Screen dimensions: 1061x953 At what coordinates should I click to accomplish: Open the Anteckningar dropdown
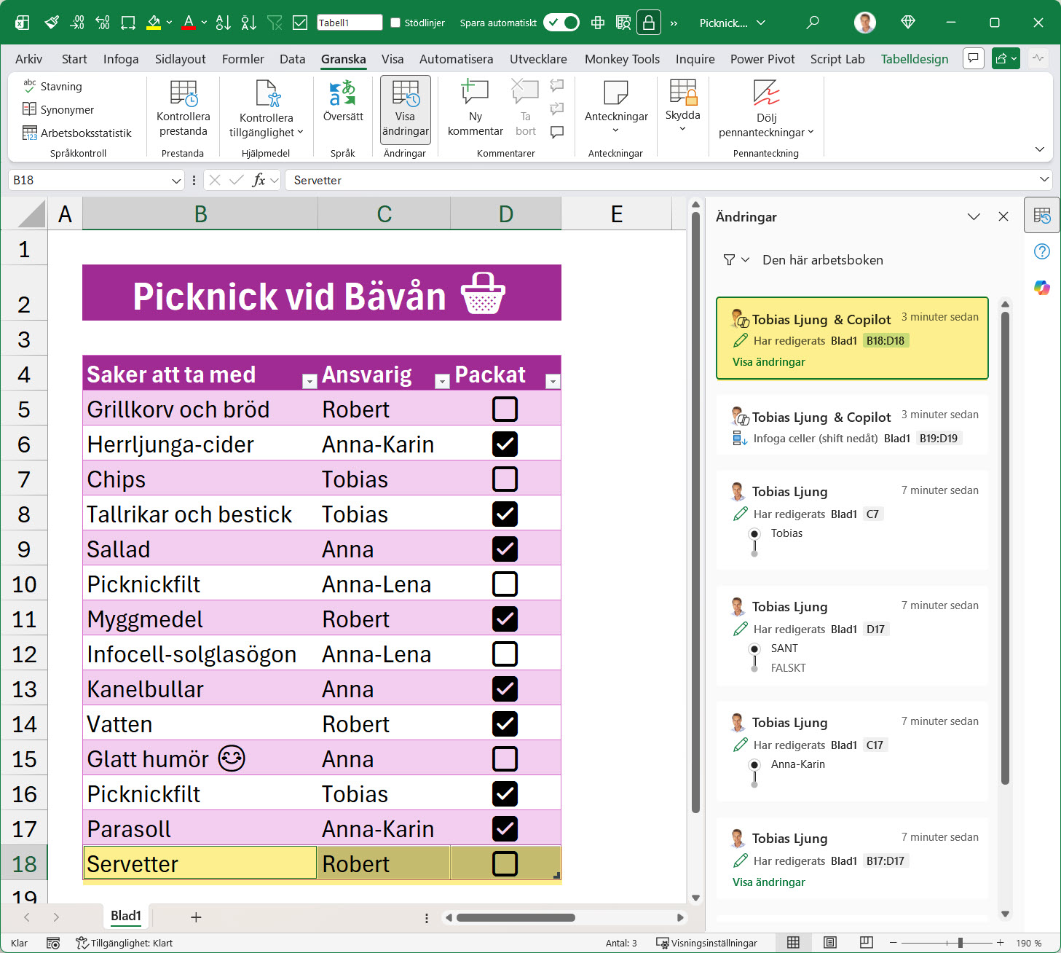pos(616,108)
